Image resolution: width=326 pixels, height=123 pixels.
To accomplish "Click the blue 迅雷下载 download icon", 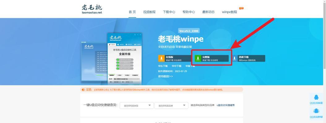I will click(234, 58).
